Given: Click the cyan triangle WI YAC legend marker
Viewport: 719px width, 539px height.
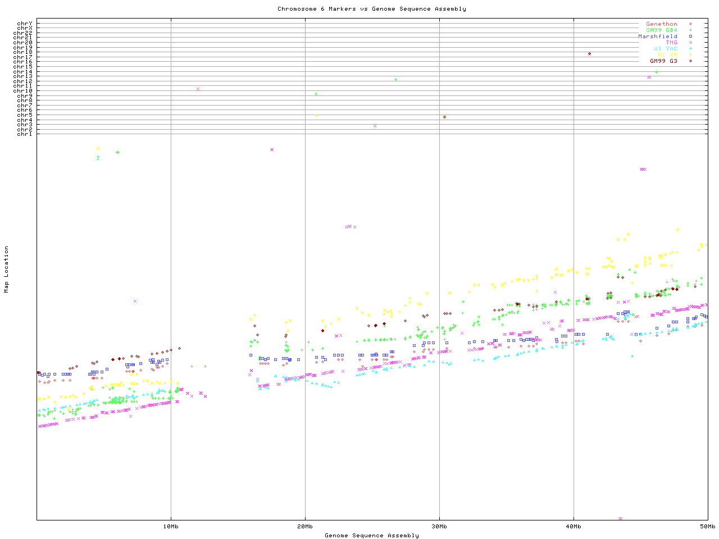Looking at the screenshot, I should pyautogui.click(x=690, y=49).
